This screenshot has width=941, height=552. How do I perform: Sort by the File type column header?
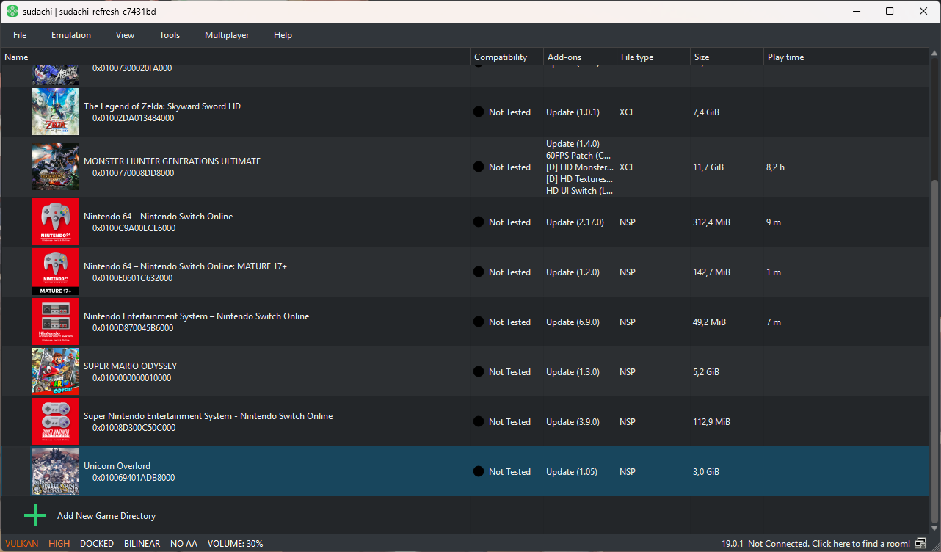(x=653, y=57)
